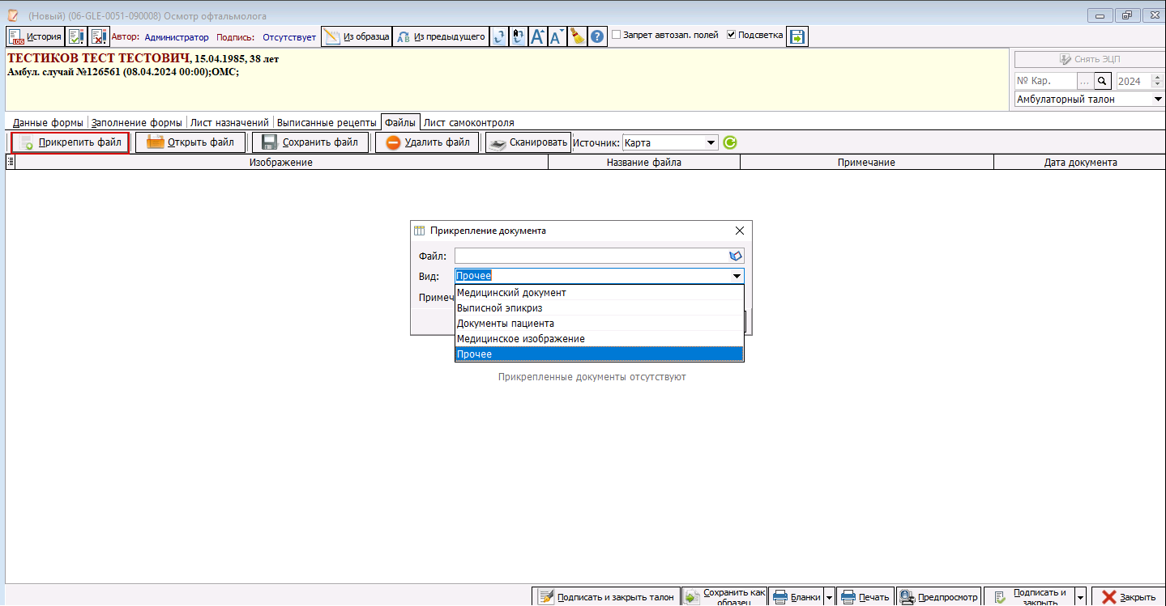
Task: Click the Название файла column header
Action: (644, 163)
